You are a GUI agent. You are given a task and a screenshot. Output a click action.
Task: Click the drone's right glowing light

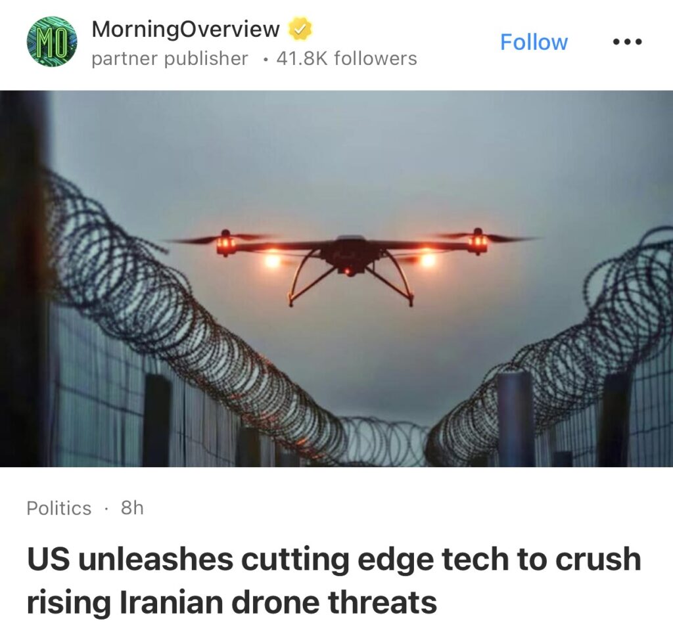[427, 260]
